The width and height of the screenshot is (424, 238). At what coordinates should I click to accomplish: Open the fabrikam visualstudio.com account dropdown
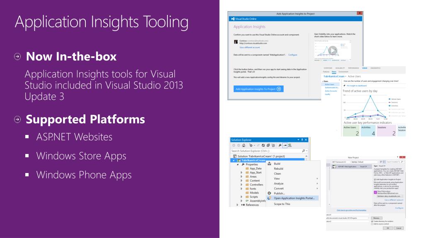click(390, 196)
